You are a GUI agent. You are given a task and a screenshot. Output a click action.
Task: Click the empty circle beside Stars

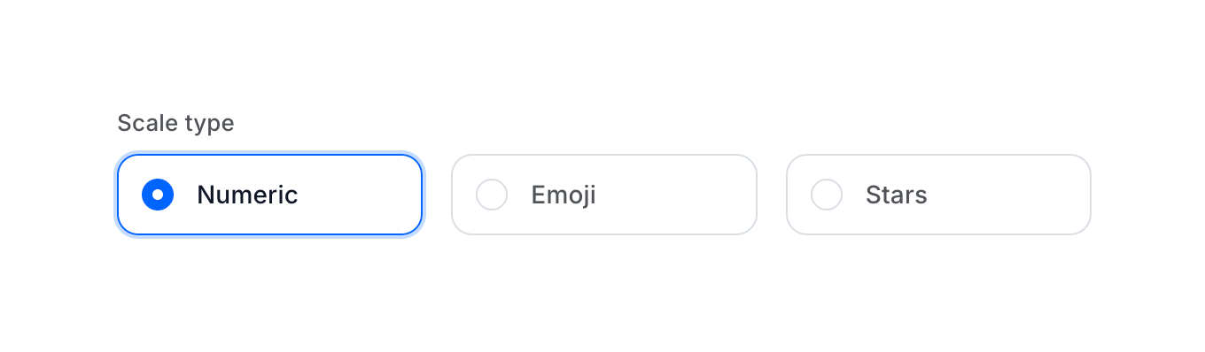click(x=827, y=195)
